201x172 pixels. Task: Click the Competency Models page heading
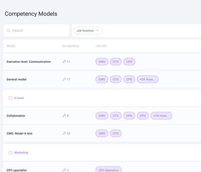click(x=31, y=14)
